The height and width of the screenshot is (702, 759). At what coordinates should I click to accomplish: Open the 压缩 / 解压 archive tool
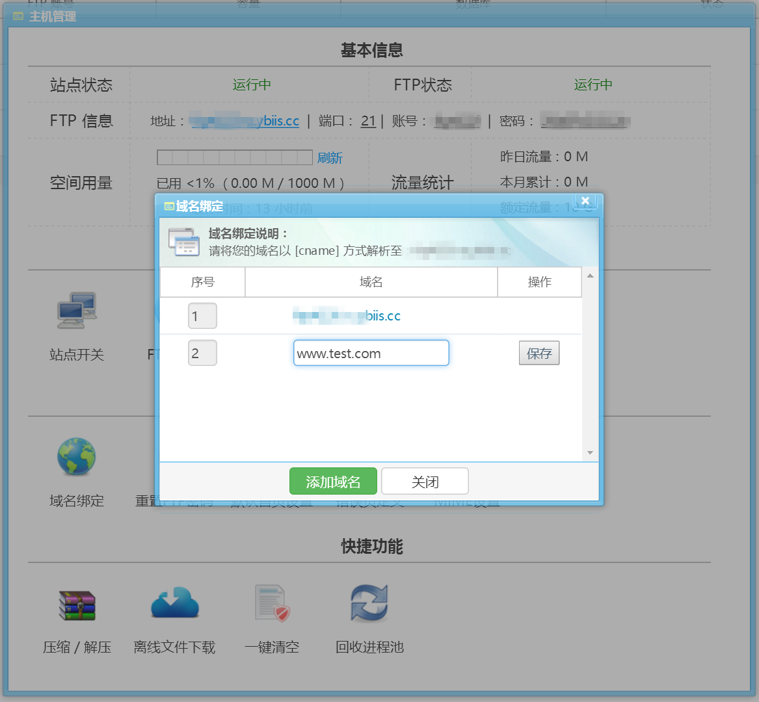[77, 604]
